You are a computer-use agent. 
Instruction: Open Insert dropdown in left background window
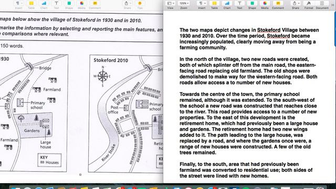19,5
